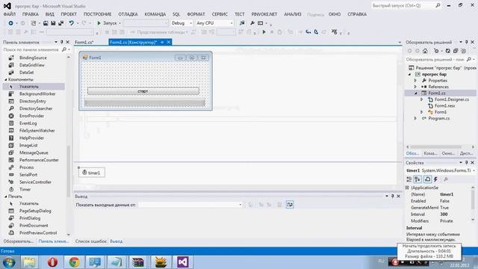This screenshot has width=478, height=269.
Task: Open Windows Explorer from the taskbar
Action: click(30, 262)
